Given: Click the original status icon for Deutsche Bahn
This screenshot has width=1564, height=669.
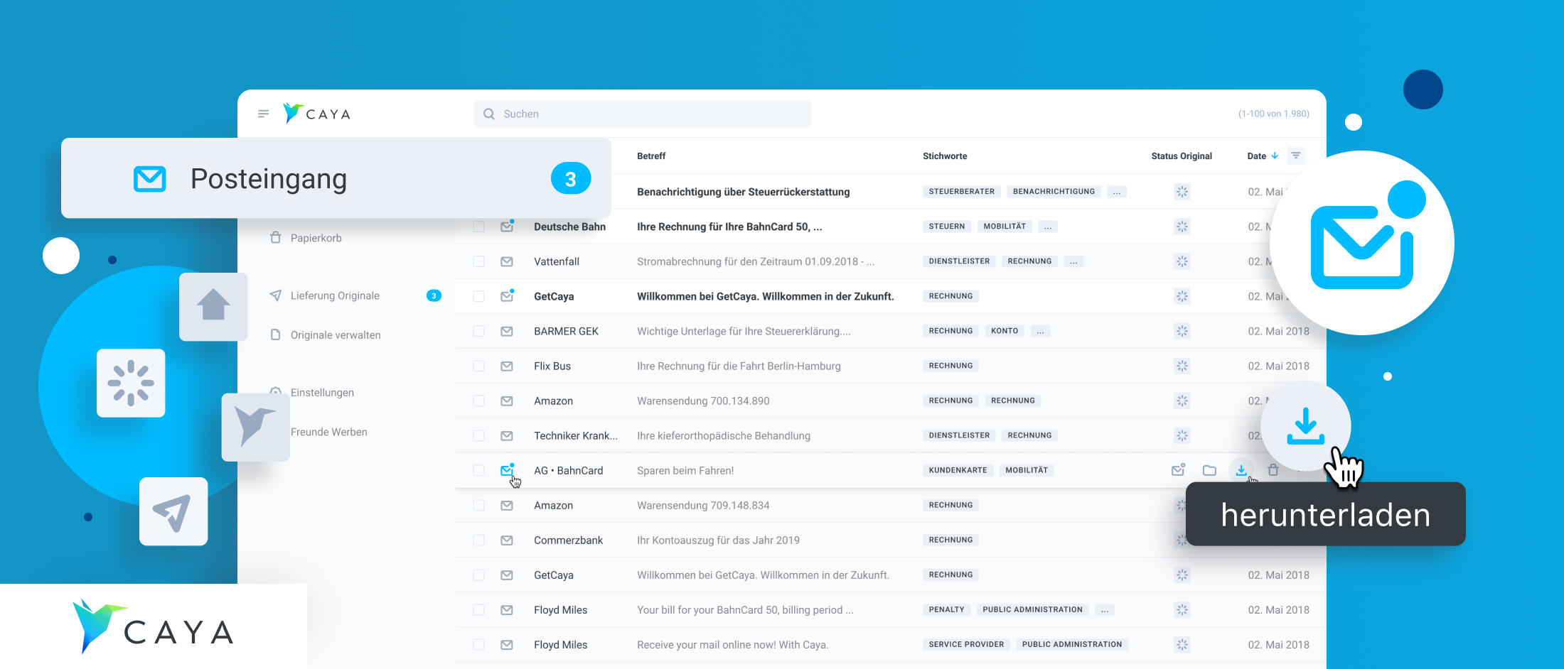Looking at the screenshot, I should tap(1182, 227).
